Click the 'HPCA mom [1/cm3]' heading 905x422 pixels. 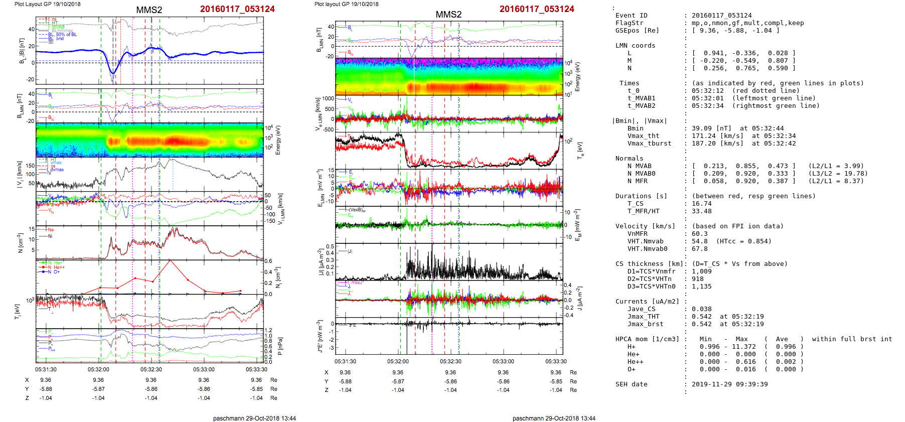tap(647, 339)
